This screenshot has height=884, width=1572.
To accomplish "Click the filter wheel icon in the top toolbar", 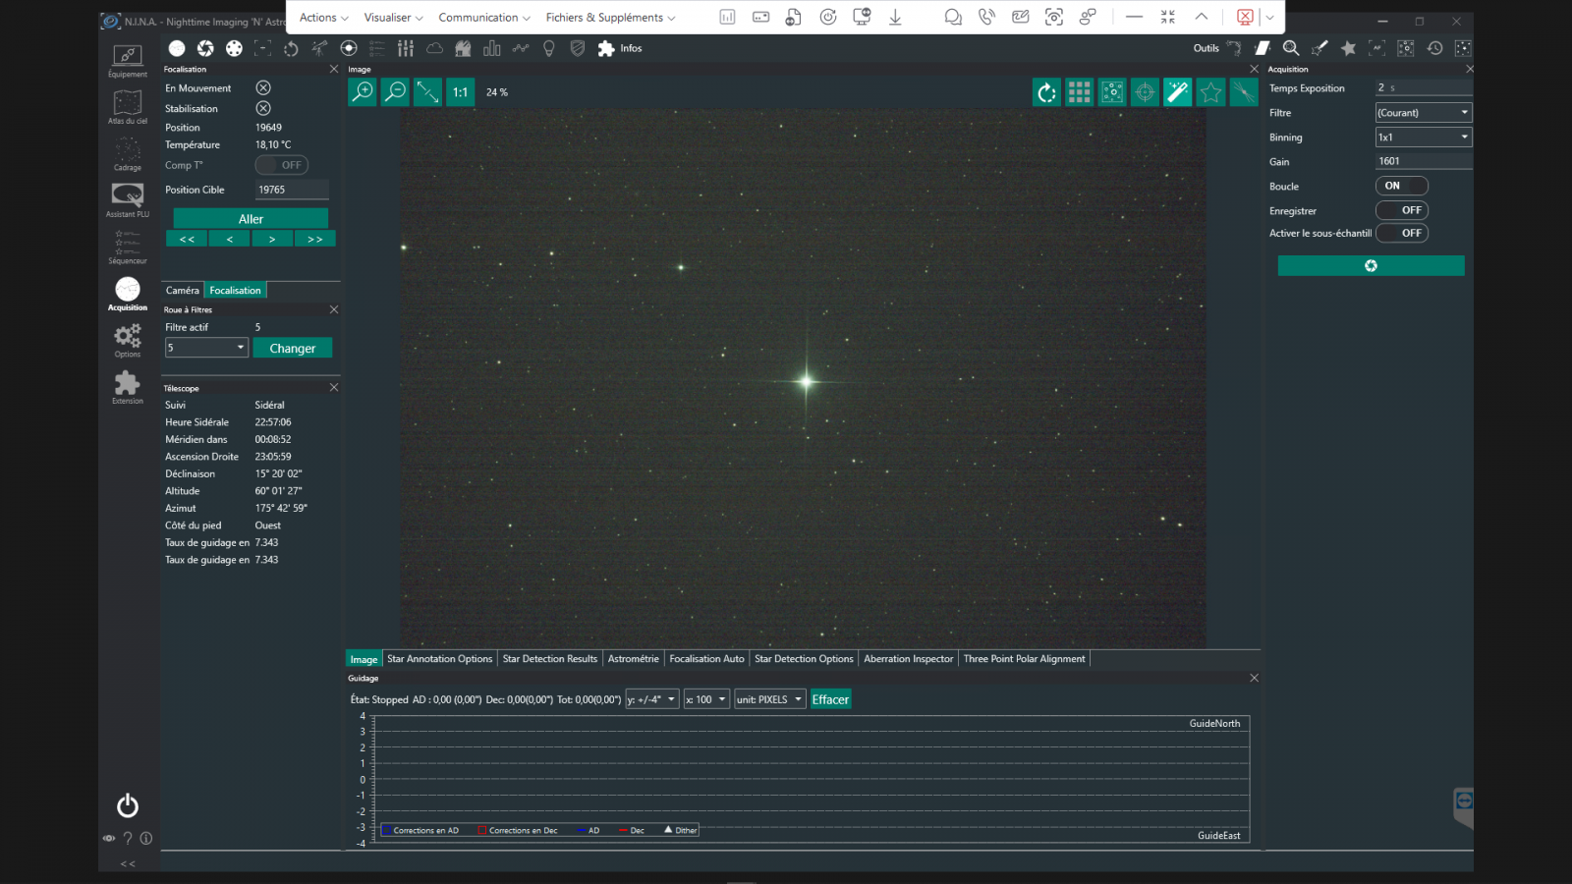I will [234, 48].
